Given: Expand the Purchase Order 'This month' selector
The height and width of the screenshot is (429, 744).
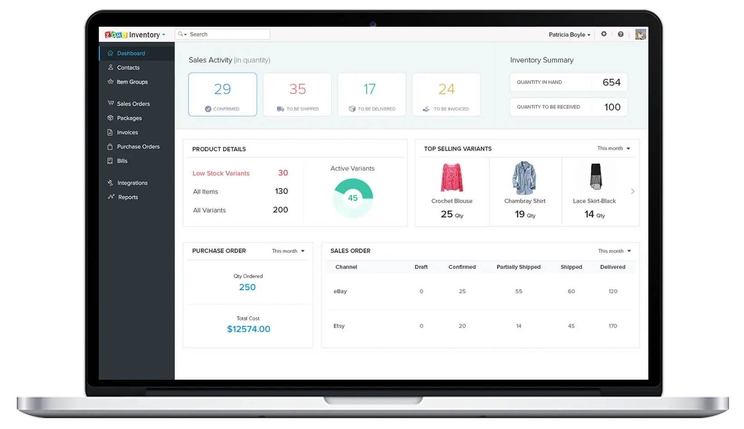Looking at the screenshot, I should (x=288, y=251).
